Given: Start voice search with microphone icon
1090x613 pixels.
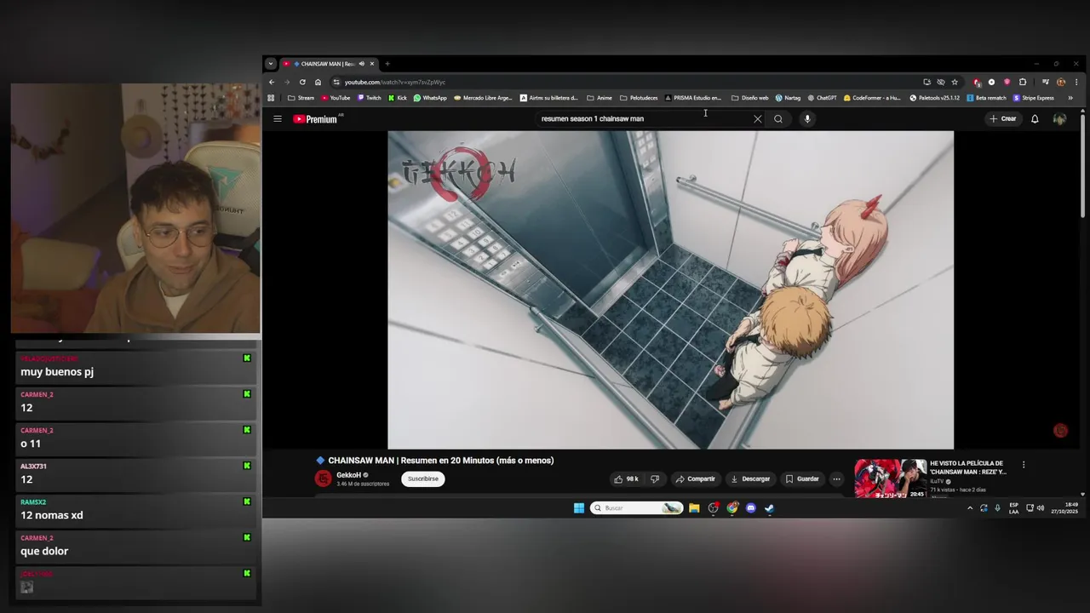Looking at the screenshot, I should click(x=807, y=119).
